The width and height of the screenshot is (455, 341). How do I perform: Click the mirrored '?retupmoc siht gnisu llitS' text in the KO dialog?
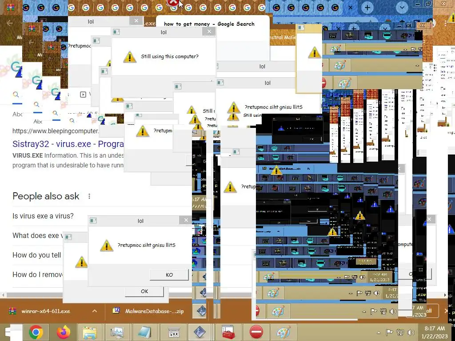[147, 245]
